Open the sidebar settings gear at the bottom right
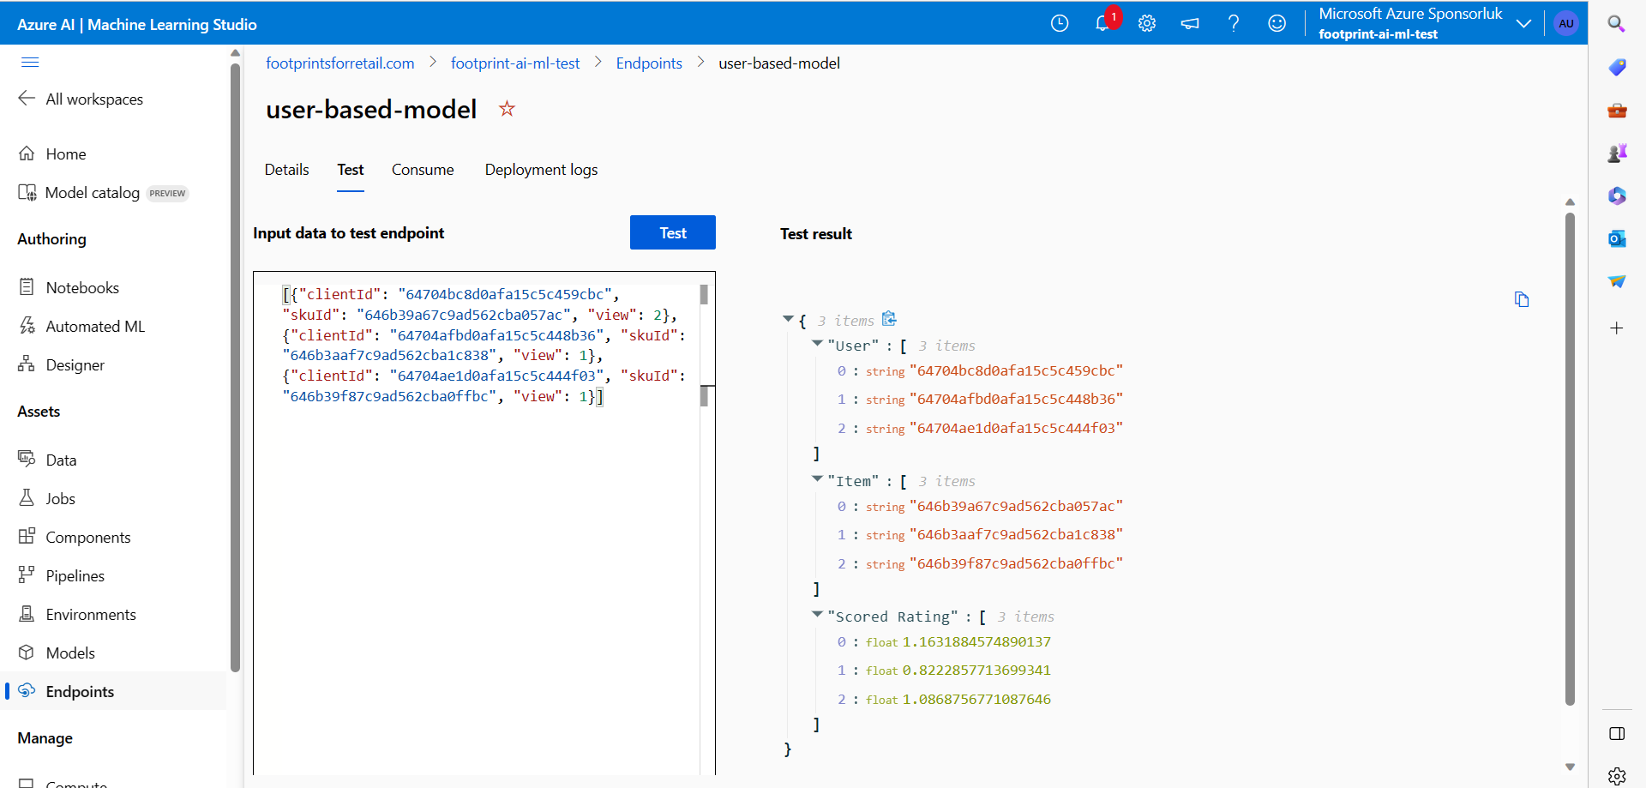 [x=1617, y=776]
